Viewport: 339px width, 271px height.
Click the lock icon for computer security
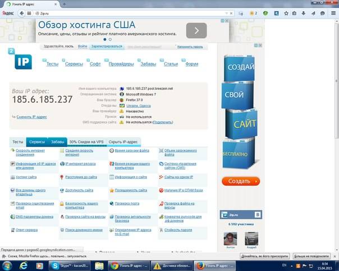click(62, 204)
